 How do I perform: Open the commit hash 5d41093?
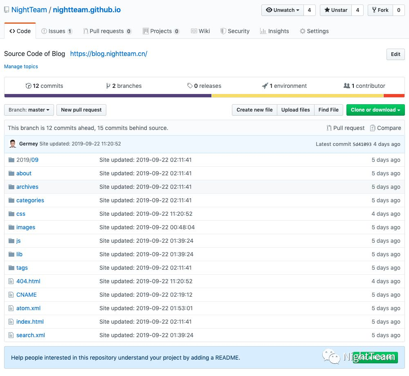pos(362,144)
